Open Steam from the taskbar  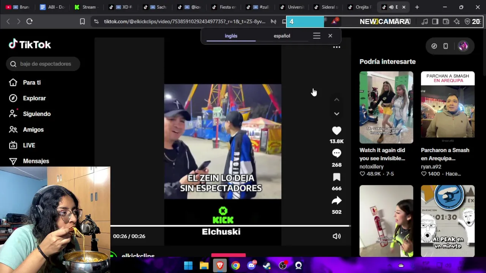pyautogui.click(x=267, y=265)
